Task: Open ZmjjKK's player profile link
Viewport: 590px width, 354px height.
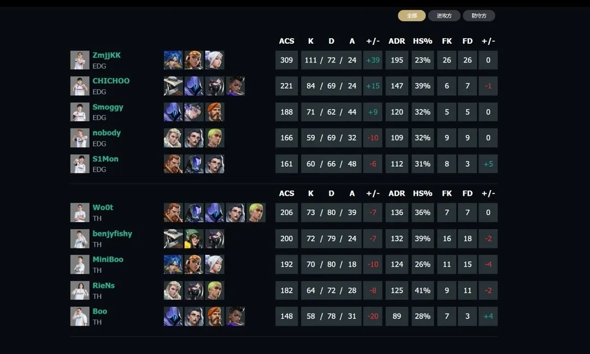Action: tap(107, 55)
